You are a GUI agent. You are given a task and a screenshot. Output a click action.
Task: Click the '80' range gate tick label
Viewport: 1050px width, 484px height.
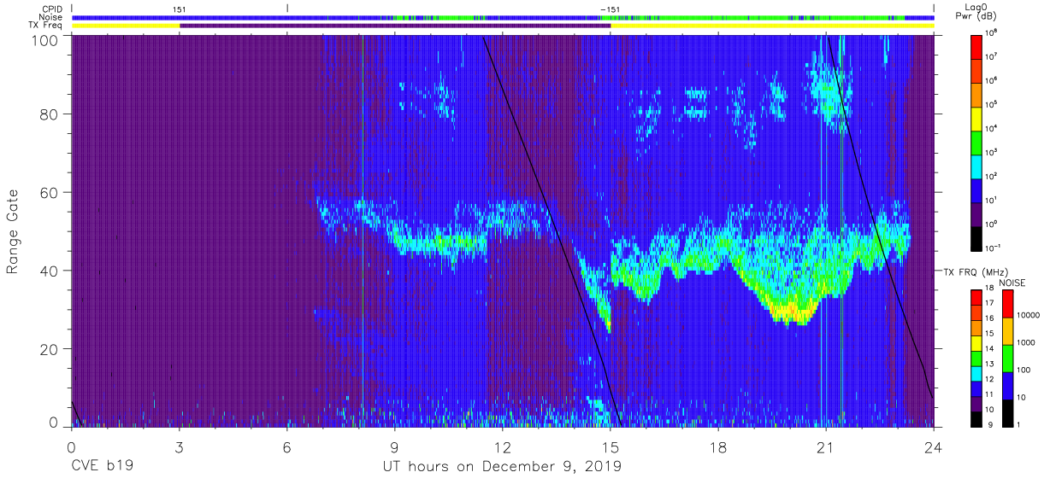(50, 114)
